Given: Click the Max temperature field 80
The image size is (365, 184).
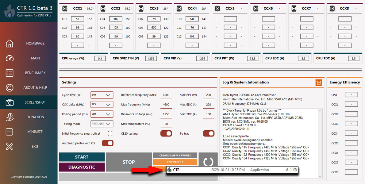Looking at the screenshot, I should coord(166,124).
